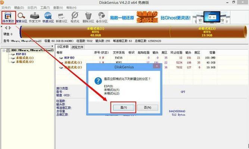Click the HD0 hard disk icon in tree

8,50
